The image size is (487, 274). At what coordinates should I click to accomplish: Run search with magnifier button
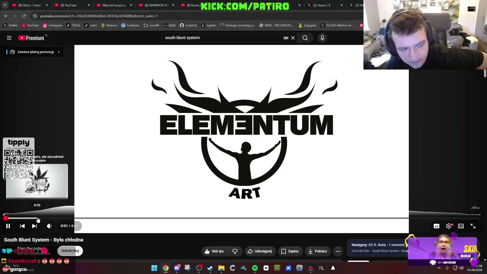[x=305, y=38]
